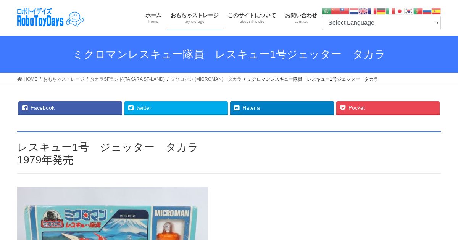This screenshot has width=458, height=240.
Task: Select the Portuguese flag icon
Action: [418, 11]
